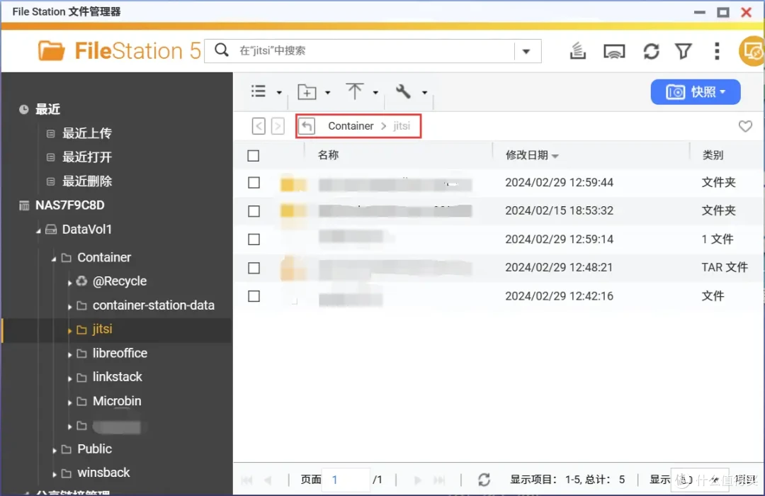Viewport: 765px width, 496px height.
Task: Expand the Public folder arrow
Action: [x=55, y=450]
